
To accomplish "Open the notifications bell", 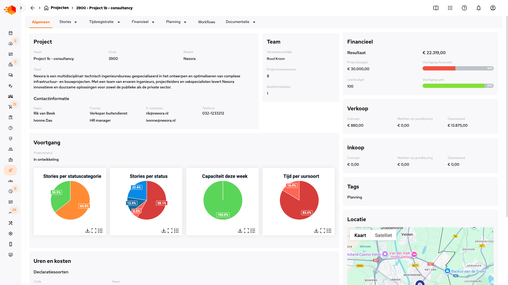I will coord(478,8).
